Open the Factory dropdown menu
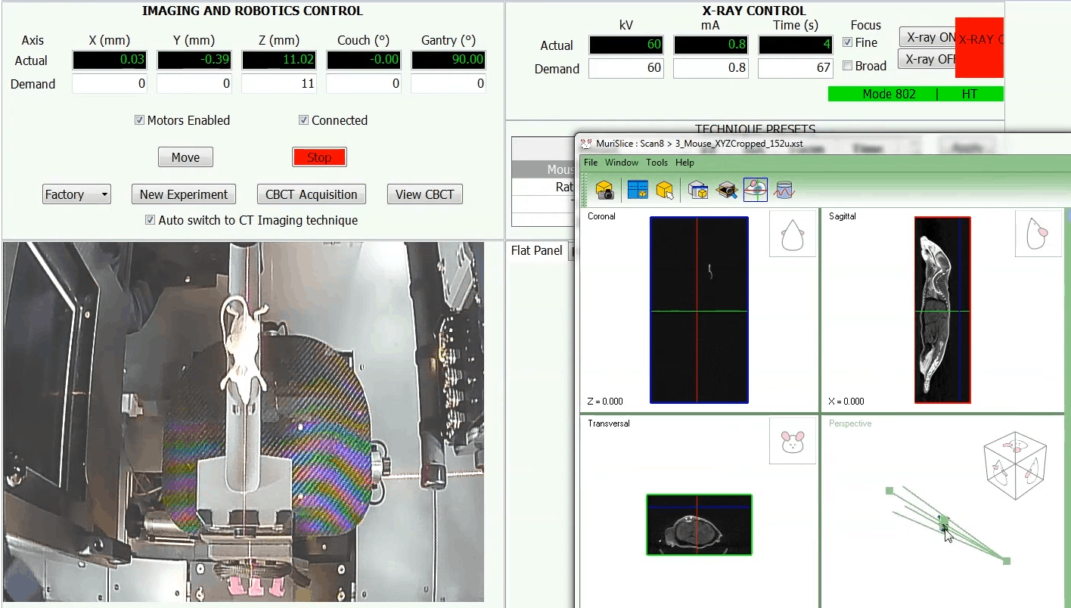Screen dimensions: 1071x608 coord(76,194)
